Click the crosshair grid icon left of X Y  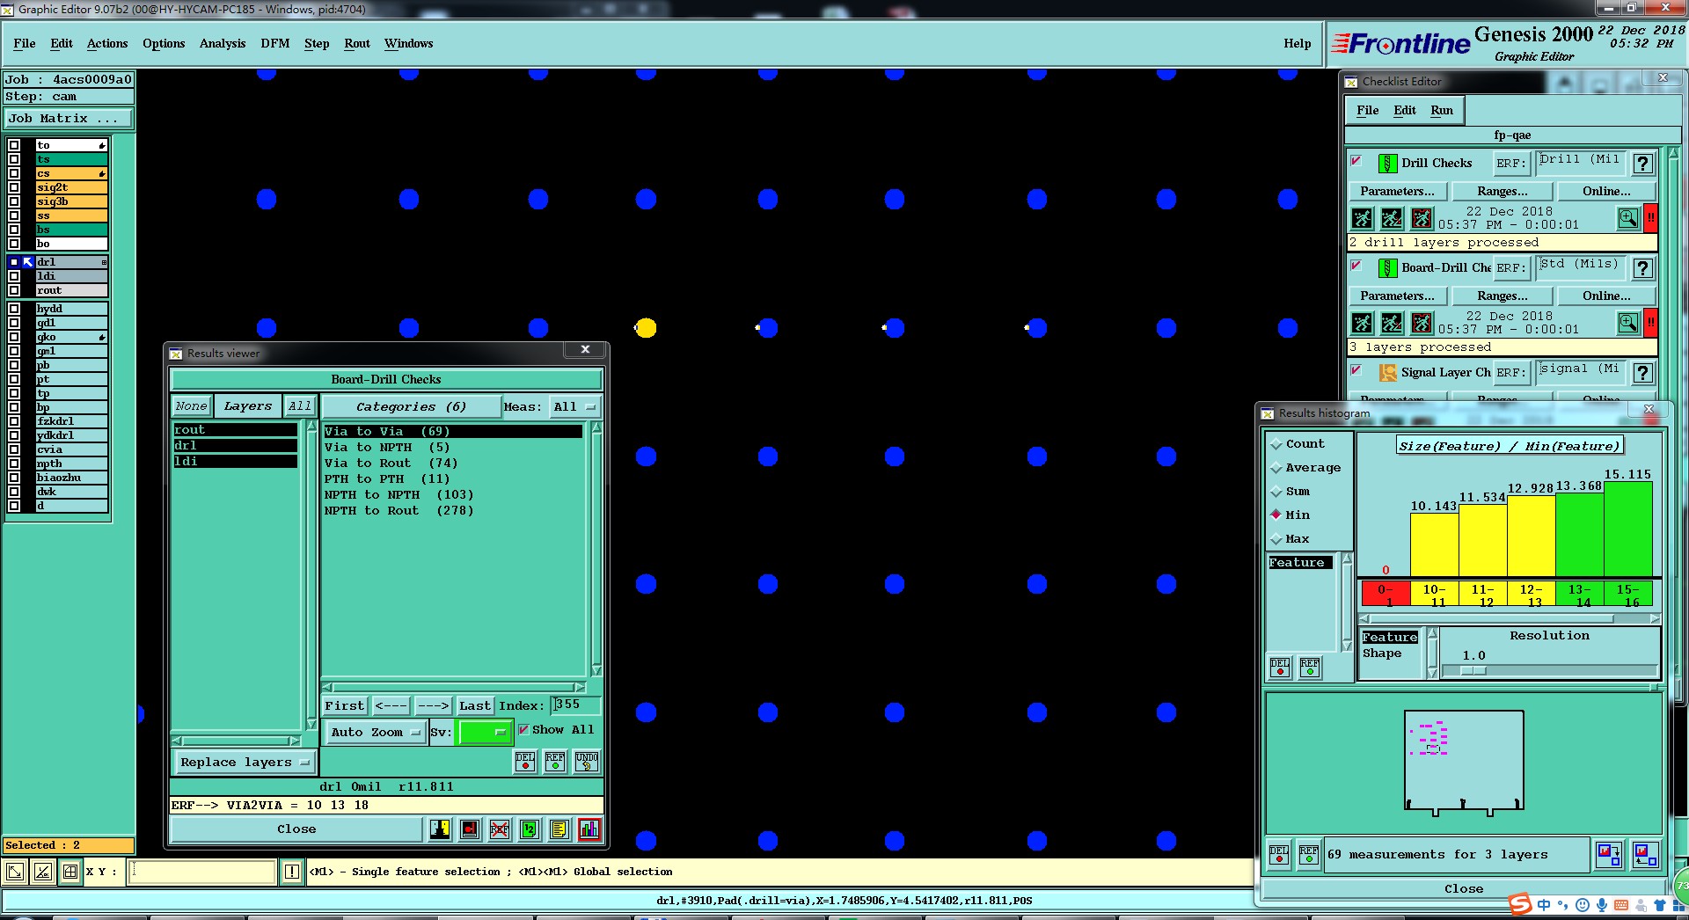tap(70, 873)
